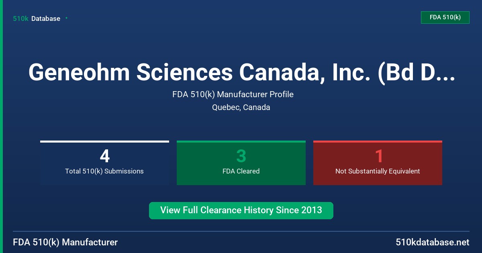Viewport: 482px width, 253px height.
Task: Open the Not Substantially Equivalent card
Action: (x=378, y=163)
